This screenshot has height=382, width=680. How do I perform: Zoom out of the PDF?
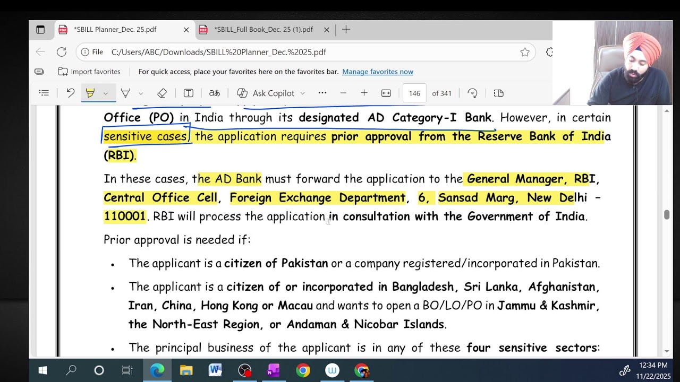click(343, 93)
